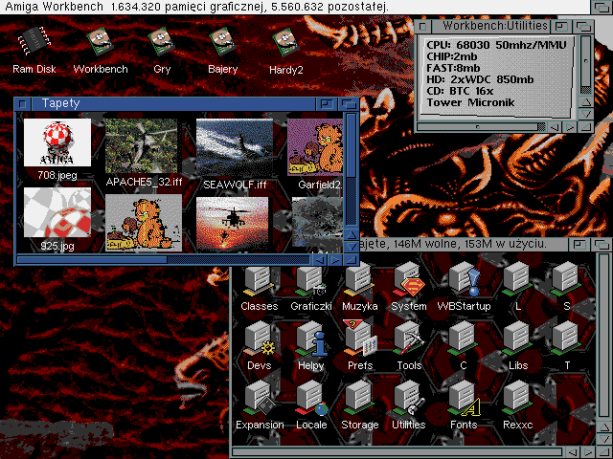
Task: Open the Muzyka drawer
Action: 360,281
